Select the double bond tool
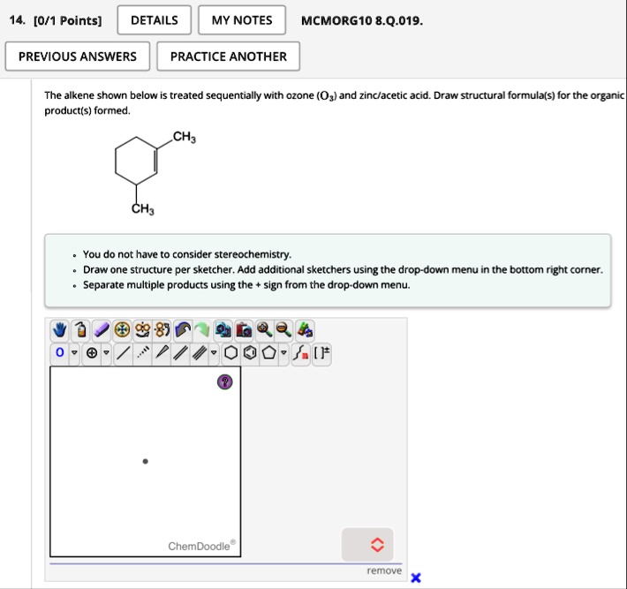 pos(180,352)
